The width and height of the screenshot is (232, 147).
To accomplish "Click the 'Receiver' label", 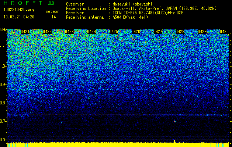I will click(75, 13).
